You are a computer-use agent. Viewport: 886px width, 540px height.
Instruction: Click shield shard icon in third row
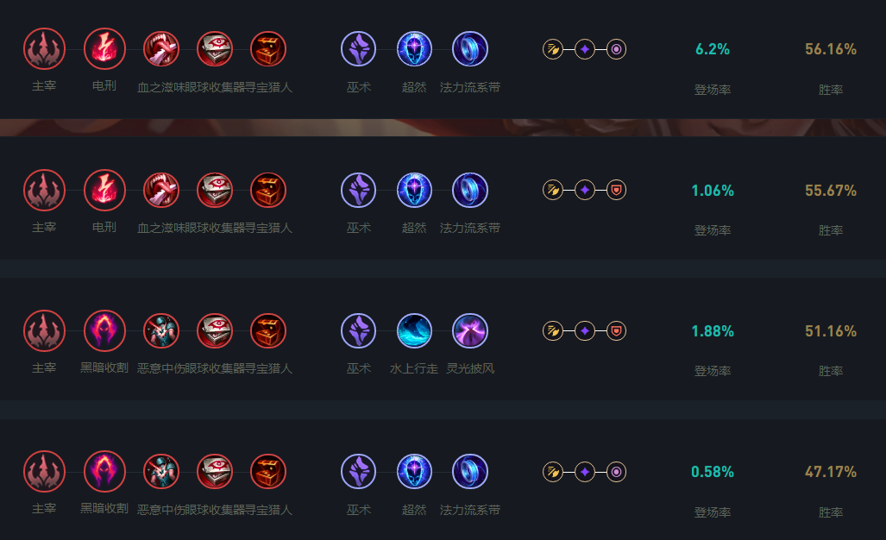coord(617,330)
